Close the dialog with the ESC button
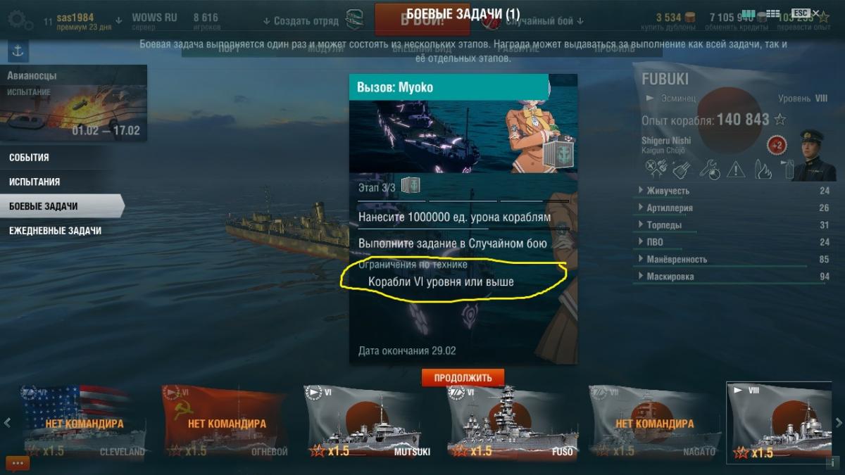The width and height of the screenshot is (845, 475). [x=801, y=13]
